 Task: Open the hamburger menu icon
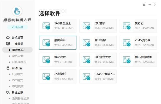(x=144, y=5)
